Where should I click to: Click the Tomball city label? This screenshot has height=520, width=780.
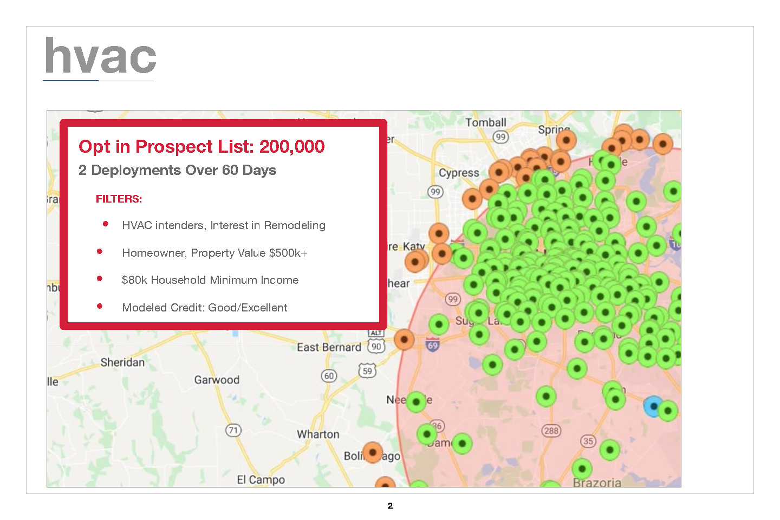tap(486, 123)
